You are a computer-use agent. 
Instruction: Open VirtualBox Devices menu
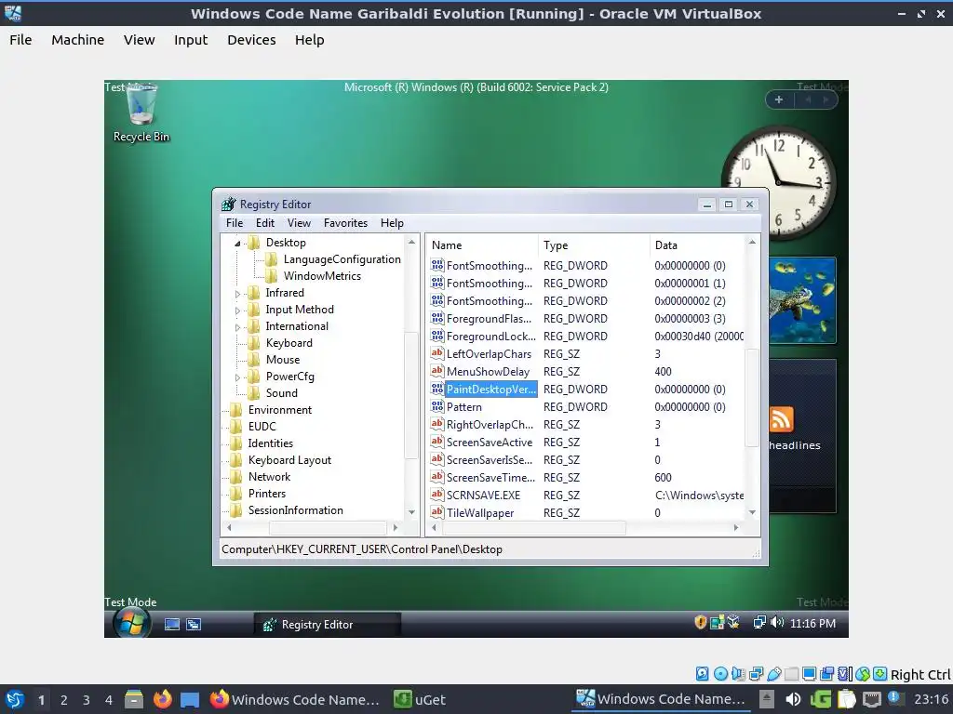[251, 40]
